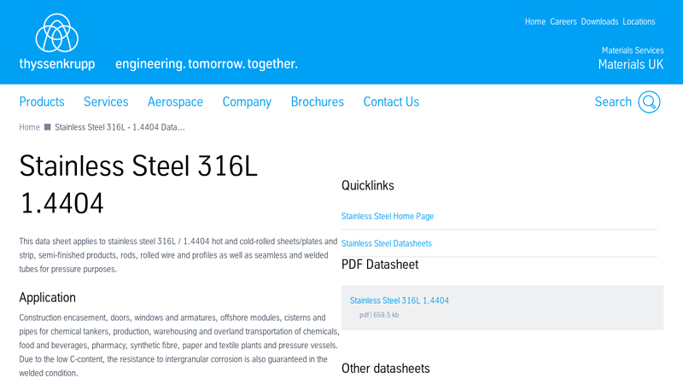The height and width of the screenshot is (384, 683).
Task: Open the Contact Us page
Action: [391, 102]
